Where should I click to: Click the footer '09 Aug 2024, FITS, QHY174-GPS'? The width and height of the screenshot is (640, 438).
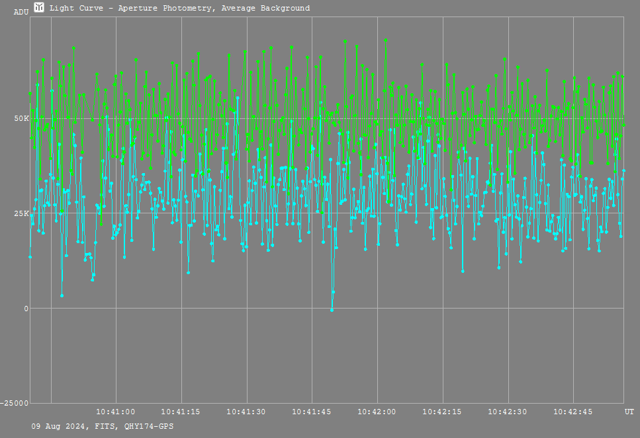point(103,427)
